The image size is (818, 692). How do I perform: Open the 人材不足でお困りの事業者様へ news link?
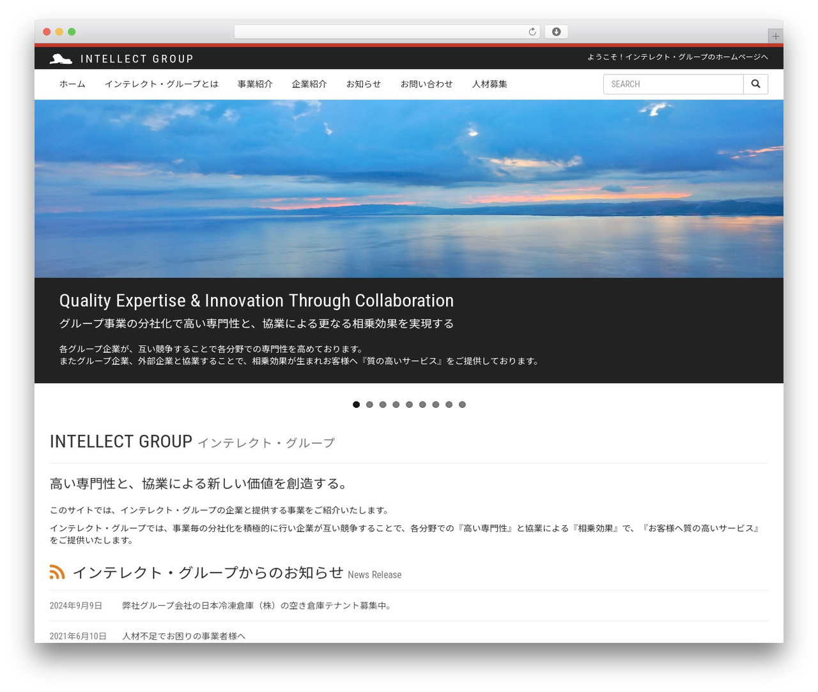[x=184, y=636]
